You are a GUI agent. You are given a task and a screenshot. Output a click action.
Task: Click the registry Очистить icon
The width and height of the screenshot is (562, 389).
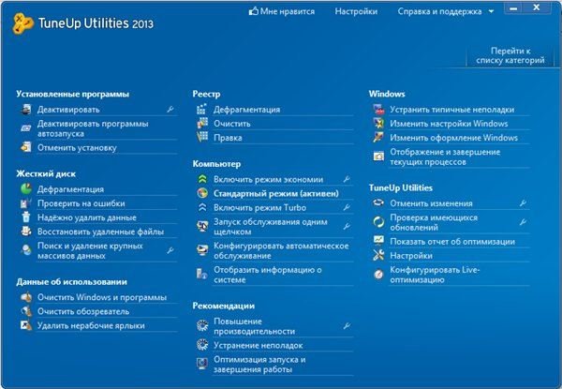point(202,124)
